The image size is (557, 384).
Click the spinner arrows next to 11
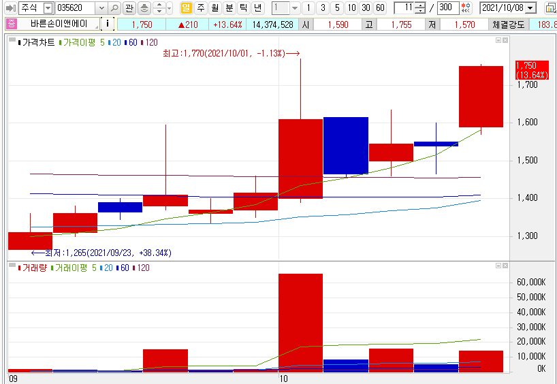coord(420,7)
